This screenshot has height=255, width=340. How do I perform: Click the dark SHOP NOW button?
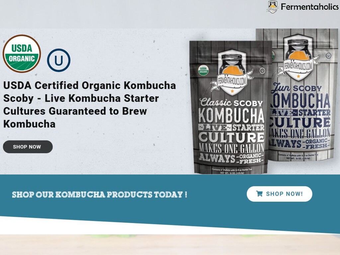pyautogui.click(x=28, y=147)
